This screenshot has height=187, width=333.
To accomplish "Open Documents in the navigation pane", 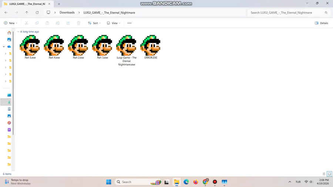I will (x=9, y=109).
